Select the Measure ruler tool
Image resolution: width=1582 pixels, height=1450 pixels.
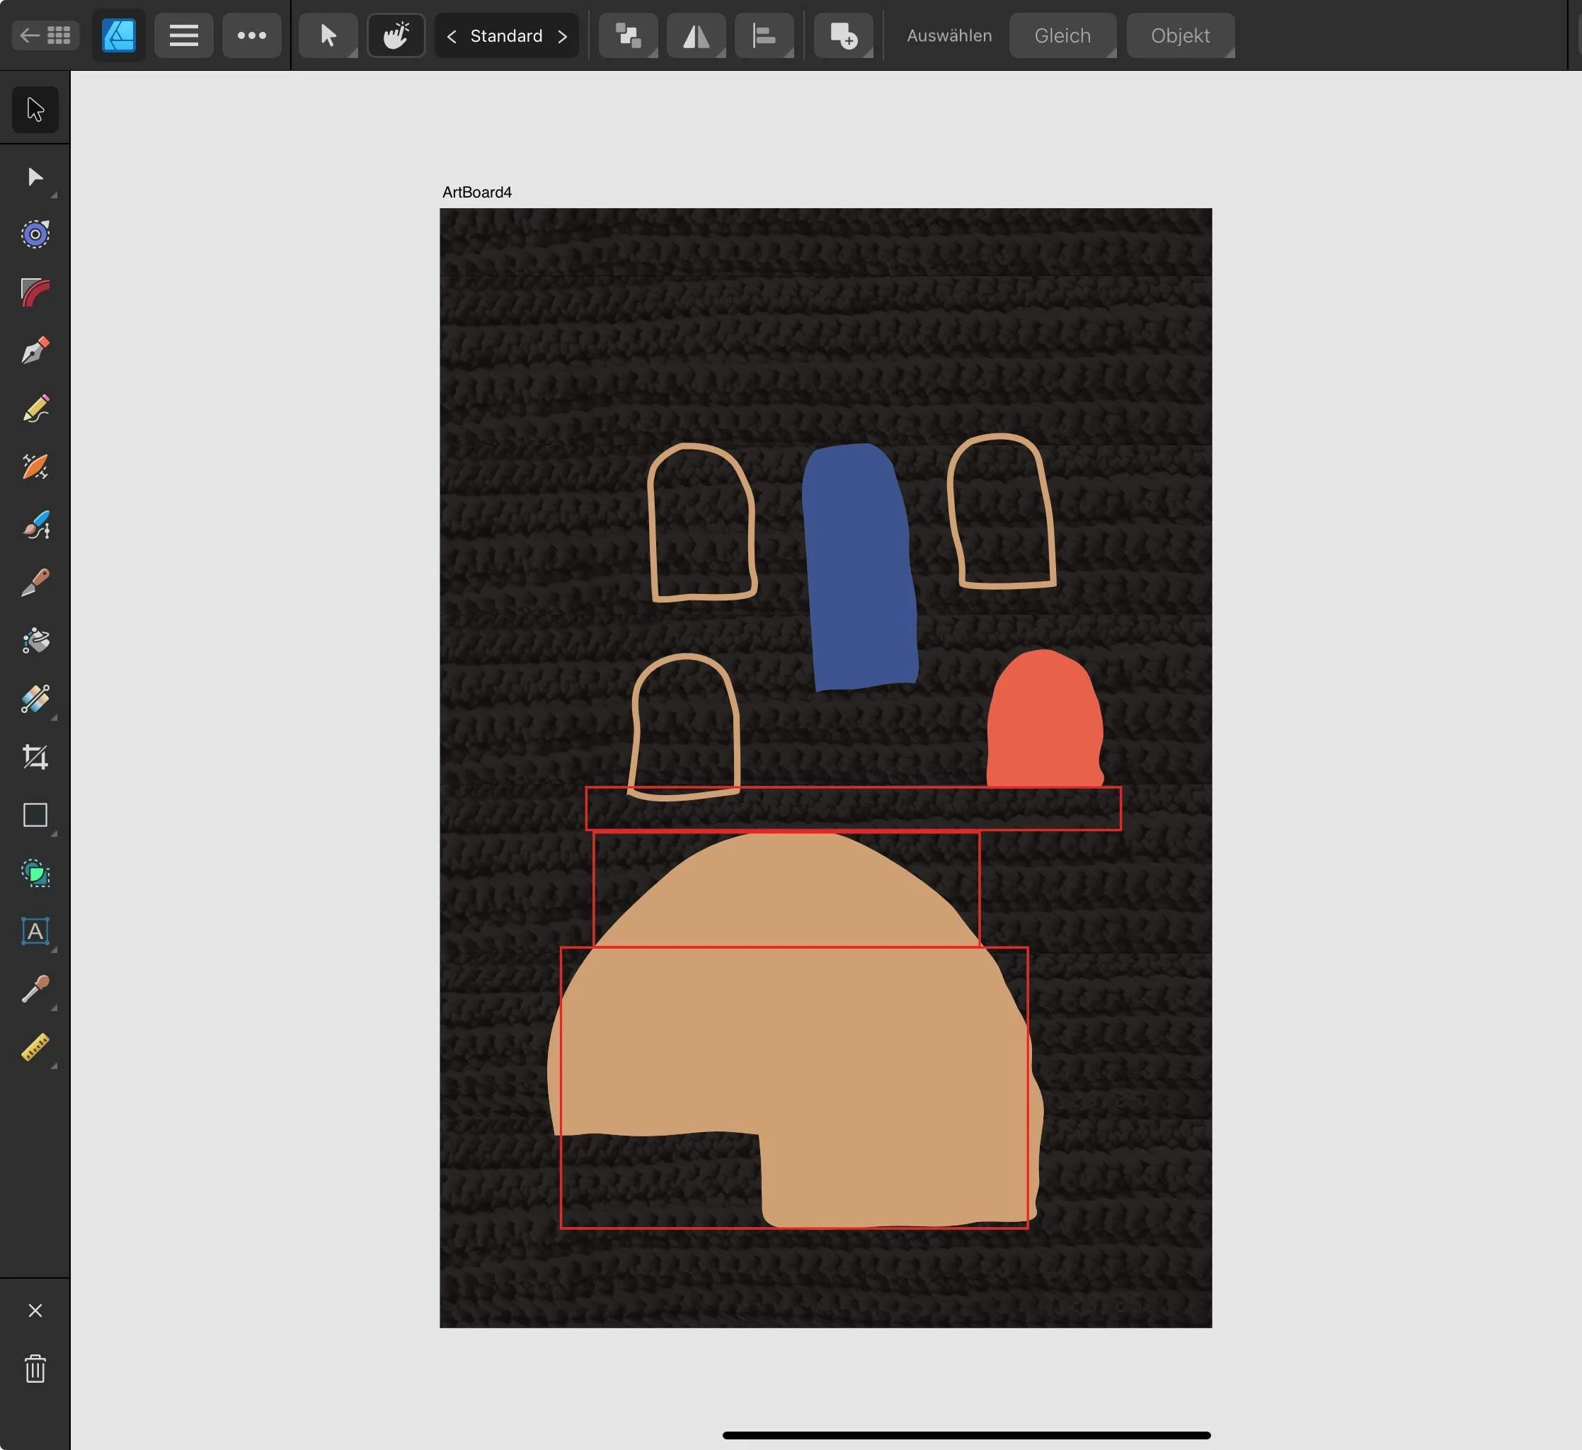[35, 1047]
